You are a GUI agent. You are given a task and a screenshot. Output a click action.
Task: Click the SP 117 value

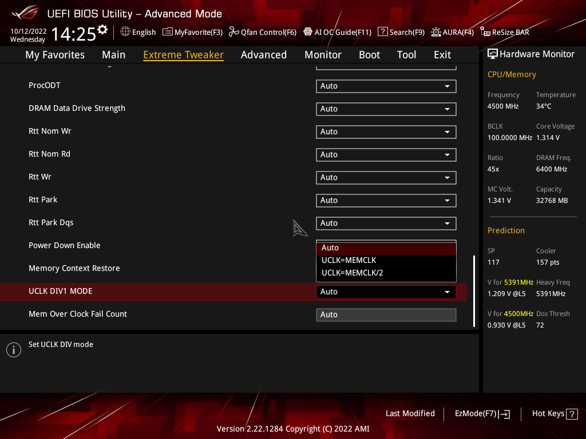coord(493,262)
